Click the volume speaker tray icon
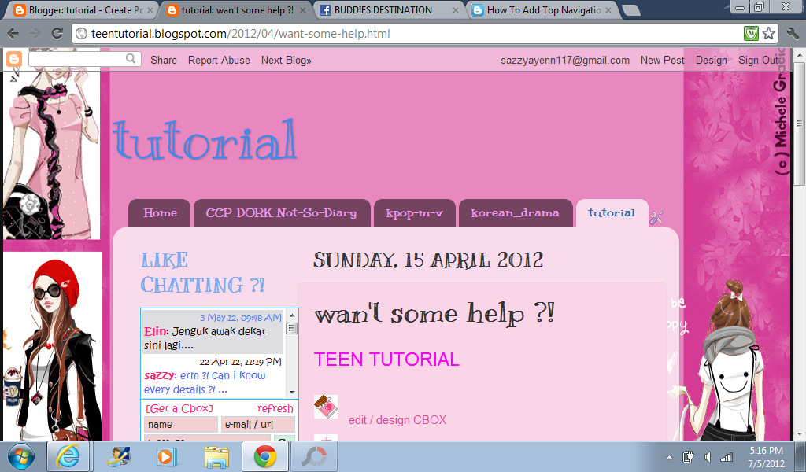 [708, 457]
